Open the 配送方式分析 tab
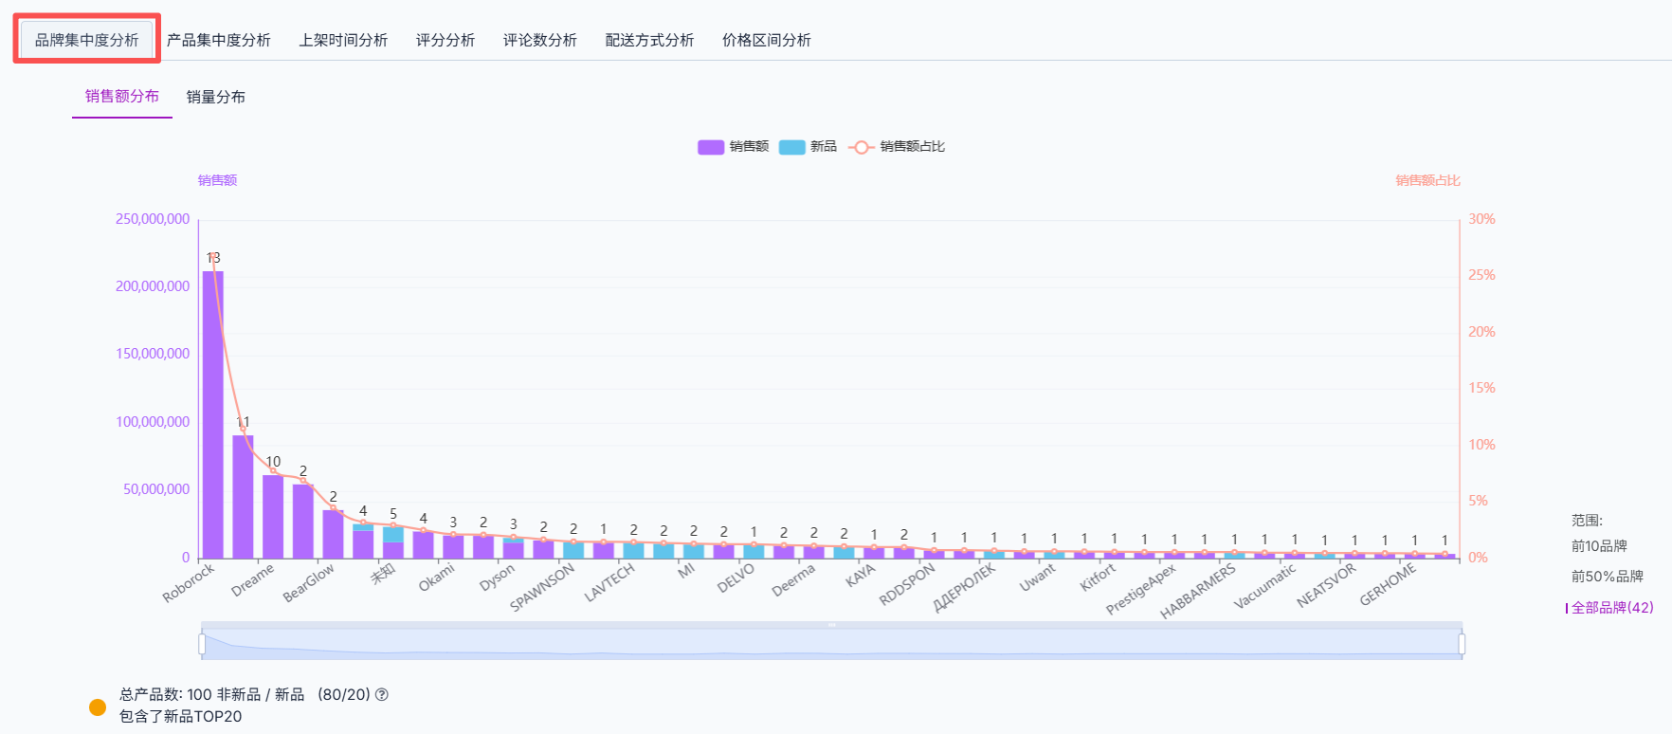Image resolution: width=1672 pixels, height=734 pixels. pyautogui.click(x=649, y=40)
